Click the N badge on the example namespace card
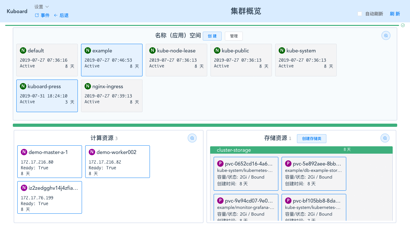The width and height of the screenshot is (410, 230). (x=87, y=50)
